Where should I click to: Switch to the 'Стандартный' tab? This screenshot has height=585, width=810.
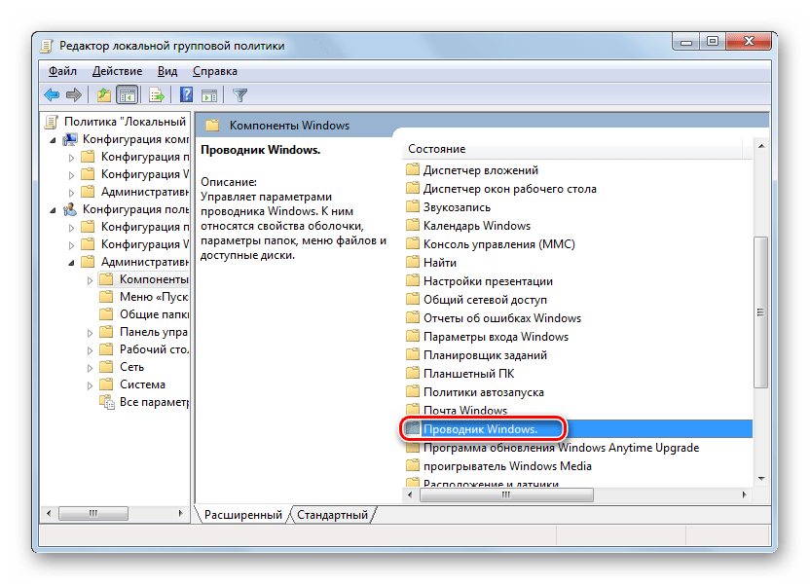332,514
